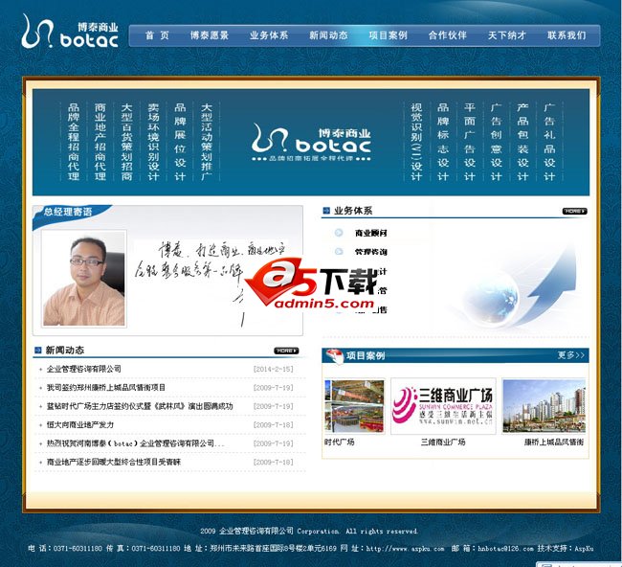Click the 大型百货策划招商 vertical banner text
622x567 pixels.
[x=126, y=142]
